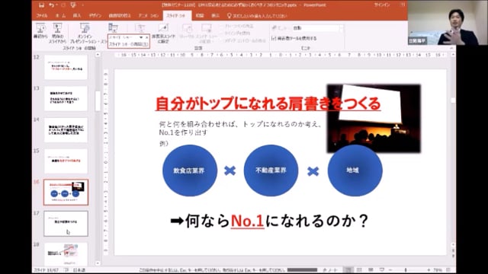Viewport: 488px width, 274px height.
Task: Click the Tell Me lightbulb search box
Action: pos(257,15)
